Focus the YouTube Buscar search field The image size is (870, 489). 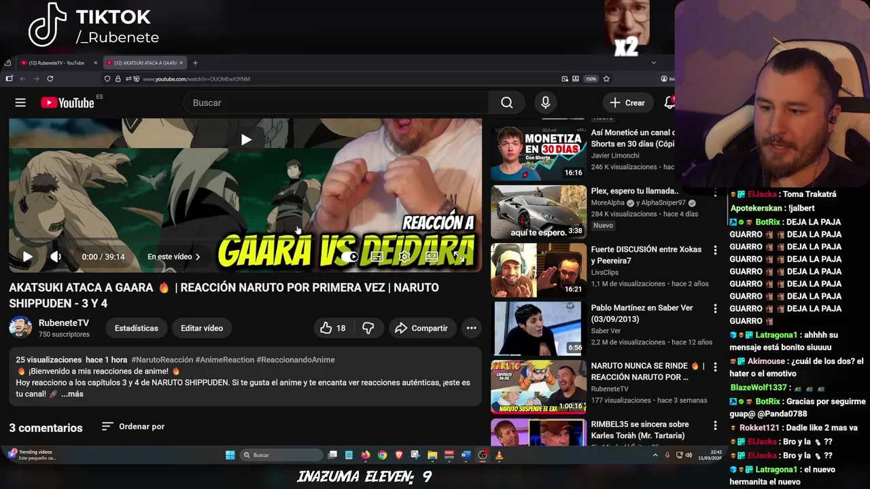(336, 103)
